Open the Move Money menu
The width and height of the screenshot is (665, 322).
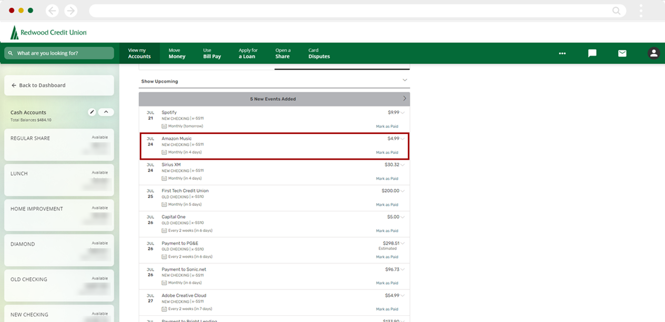[x=177, y=54]
